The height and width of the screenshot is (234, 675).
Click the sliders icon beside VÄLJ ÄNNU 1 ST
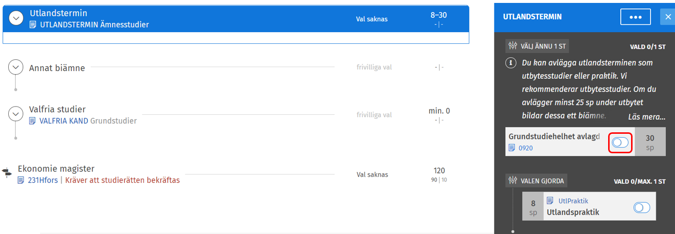512,46
